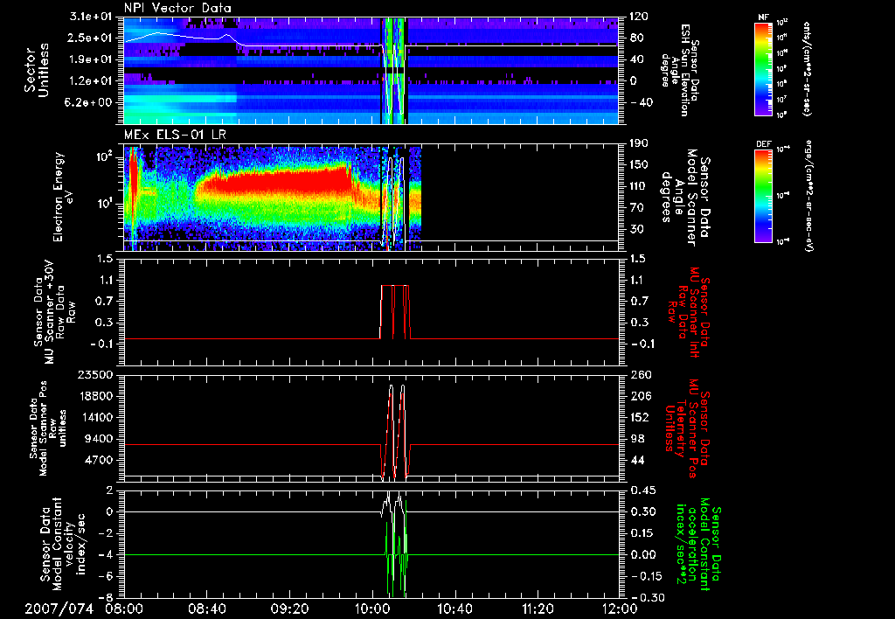Image resolution: width=895 pixels, height=619 pixels.
Task: Click the '70' scanner angle tick label
Action: click(x=637, y=208)
